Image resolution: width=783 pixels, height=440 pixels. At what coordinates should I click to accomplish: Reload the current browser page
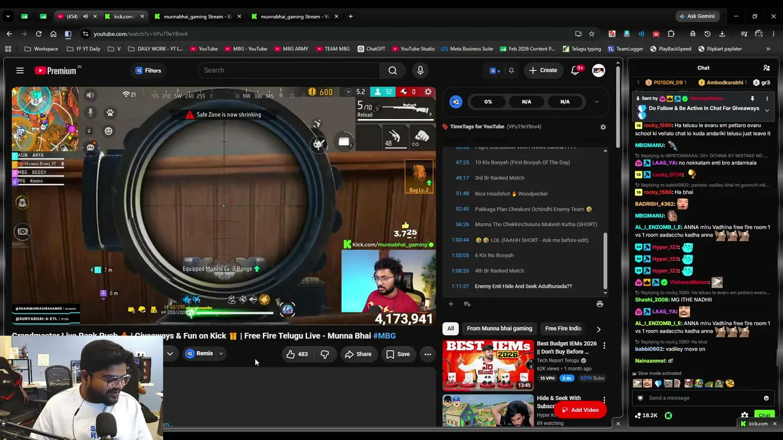tap(39, 34)
